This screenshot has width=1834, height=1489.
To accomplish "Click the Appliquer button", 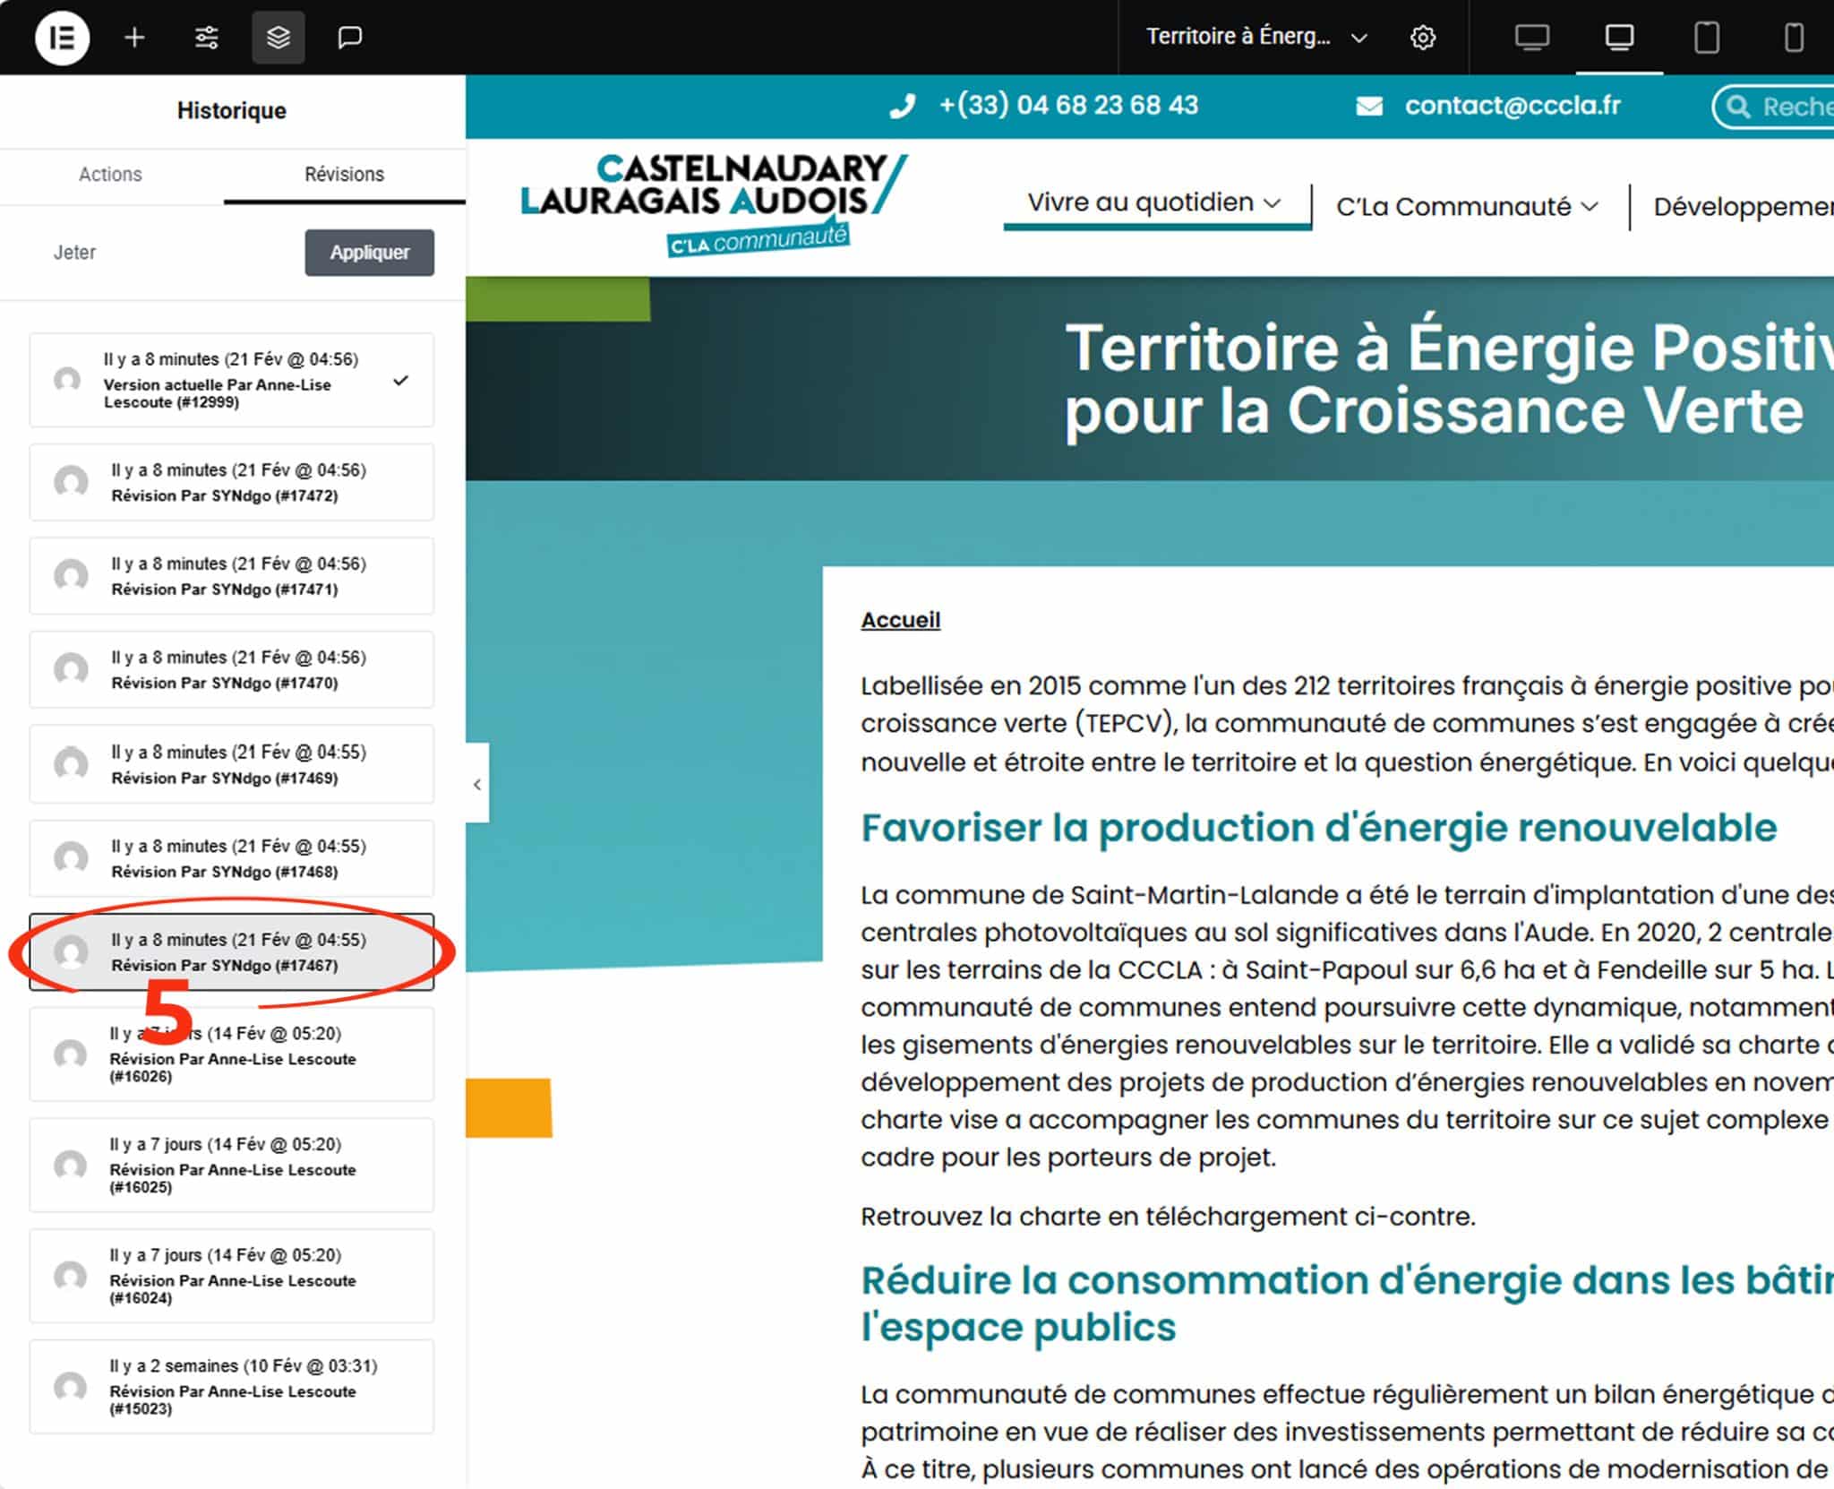I will 369,253.
